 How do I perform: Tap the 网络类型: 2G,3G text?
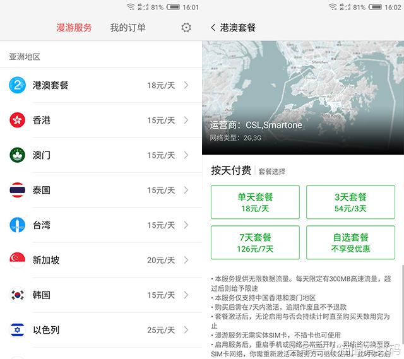point(235,138)
